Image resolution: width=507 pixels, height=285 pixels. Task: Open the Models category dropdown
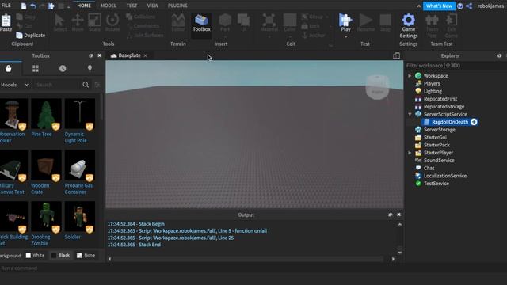point(14,85)
